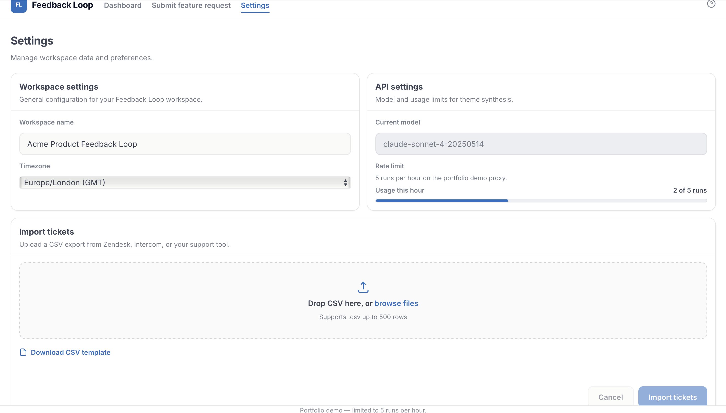The width and height of the screenshot is (726, 413).
Task: Click the Usage this hour progress bar
Action: point(541,201)
